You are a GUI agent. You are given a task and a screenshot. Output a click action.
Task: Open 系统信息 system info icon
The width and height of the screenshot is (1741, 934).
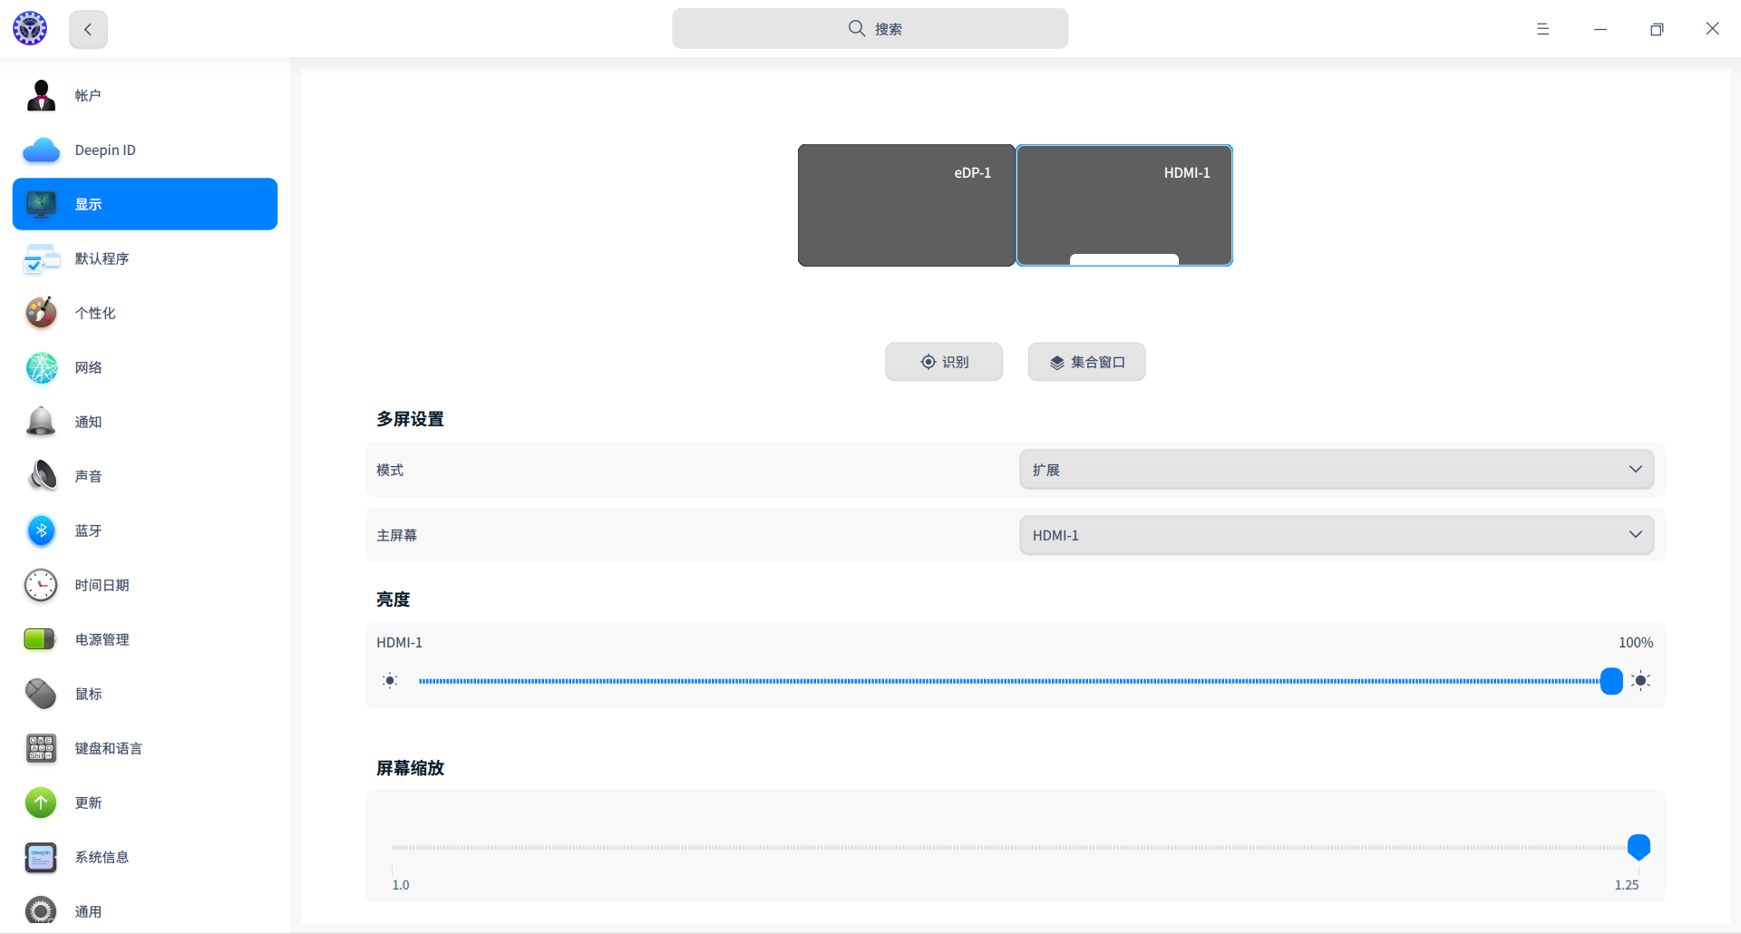tap(41, 857)
